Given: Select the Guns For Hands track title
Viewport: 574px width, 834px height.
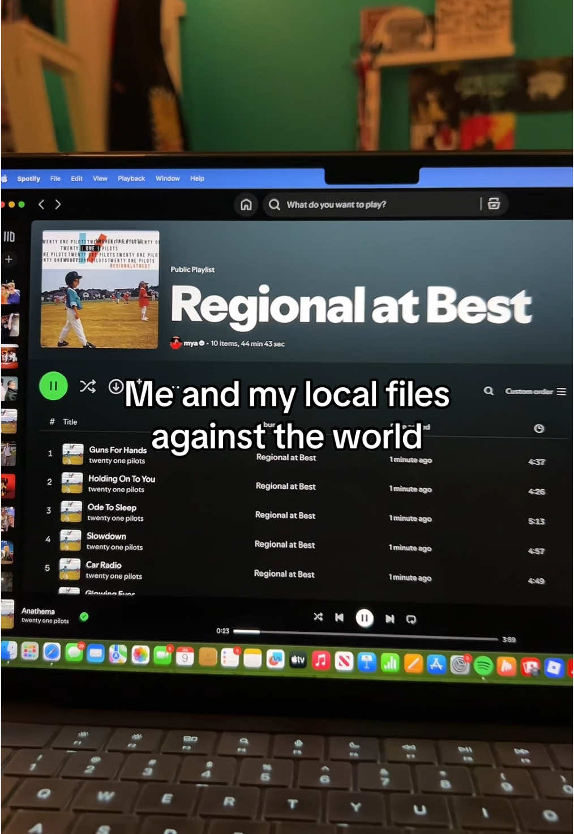Looking at the screenshot, I should pos(118,450).
